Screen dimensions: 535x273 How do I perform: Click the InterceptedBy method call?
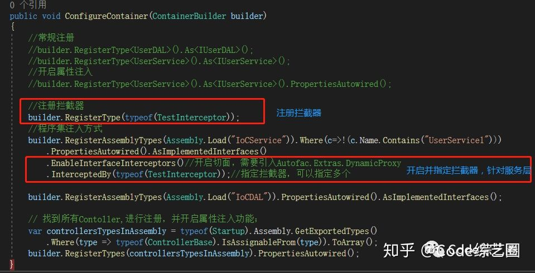pos(81,174)
